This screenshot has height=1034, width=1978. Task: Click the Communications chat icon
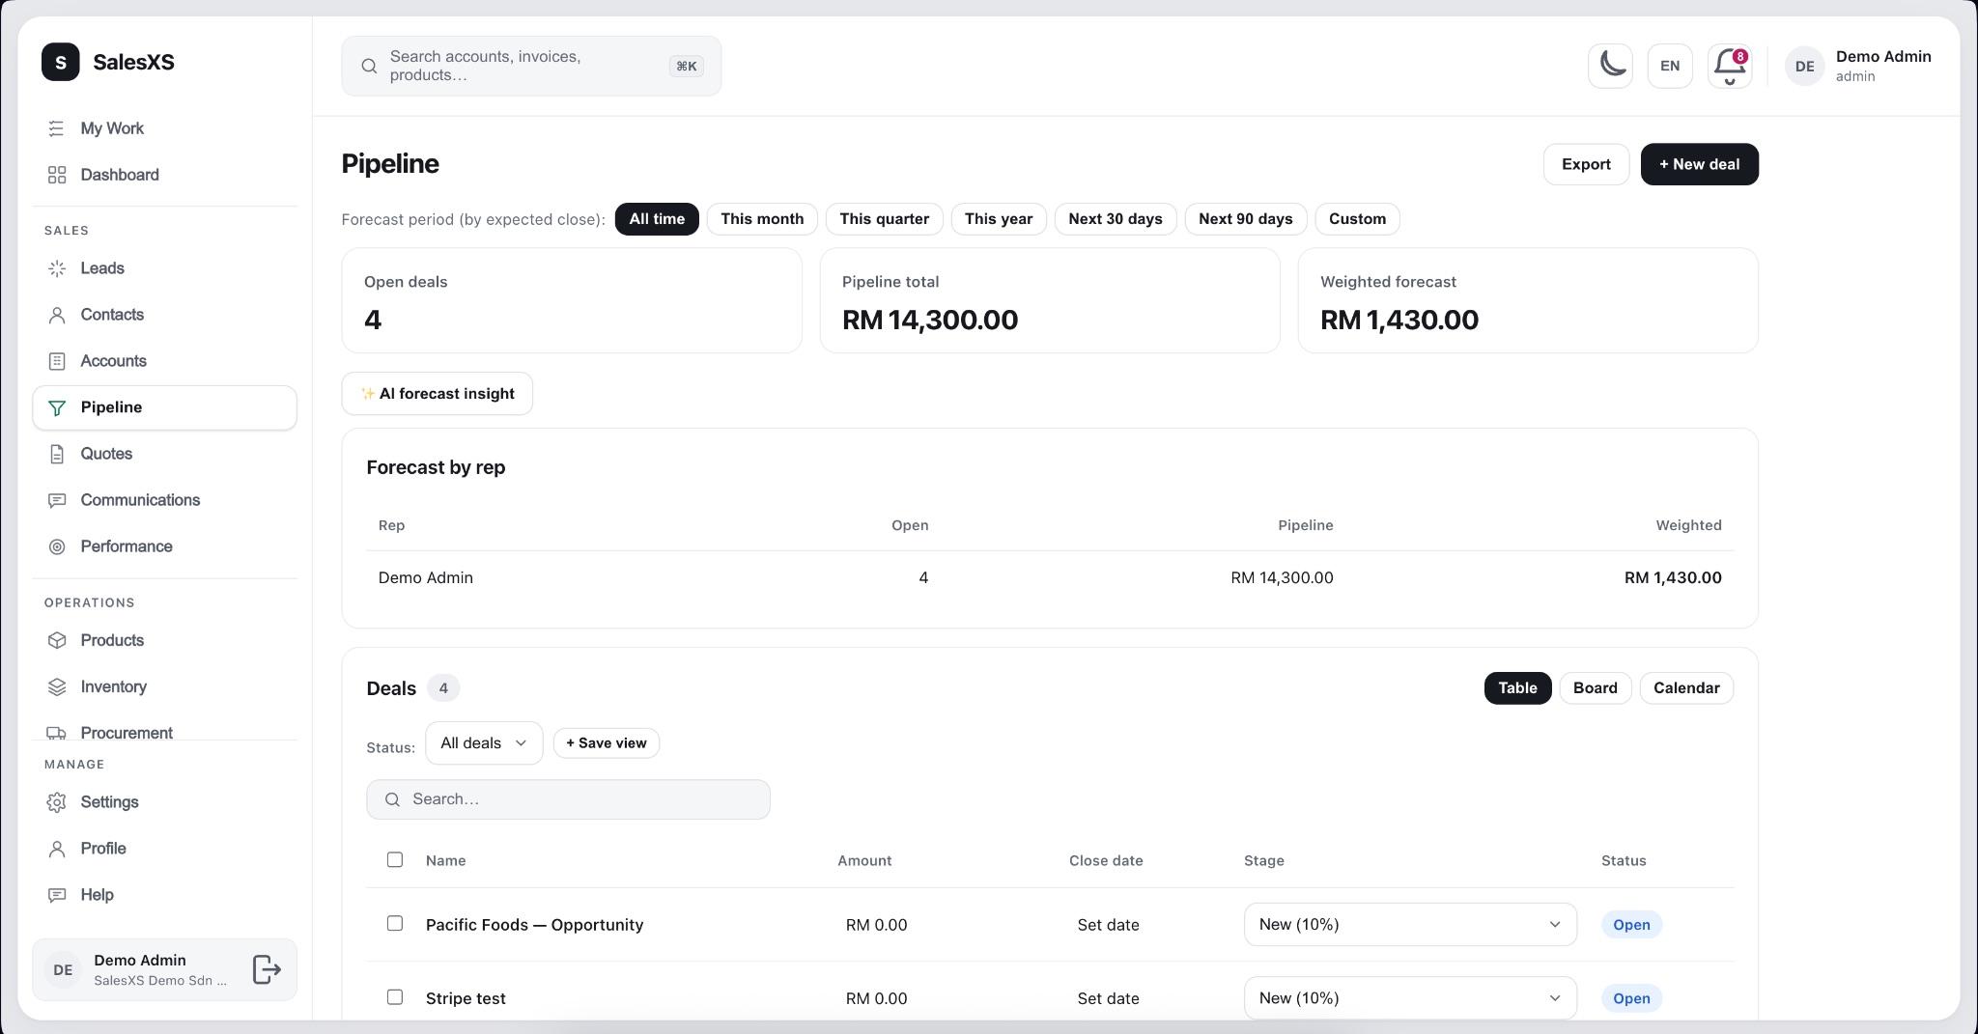(57, 500)
